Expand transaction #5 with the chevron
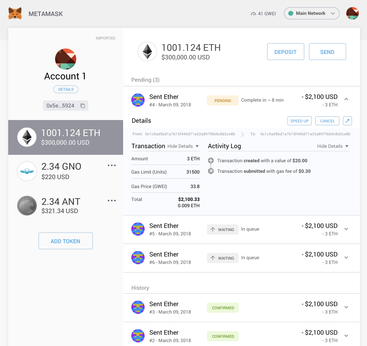 346,229
